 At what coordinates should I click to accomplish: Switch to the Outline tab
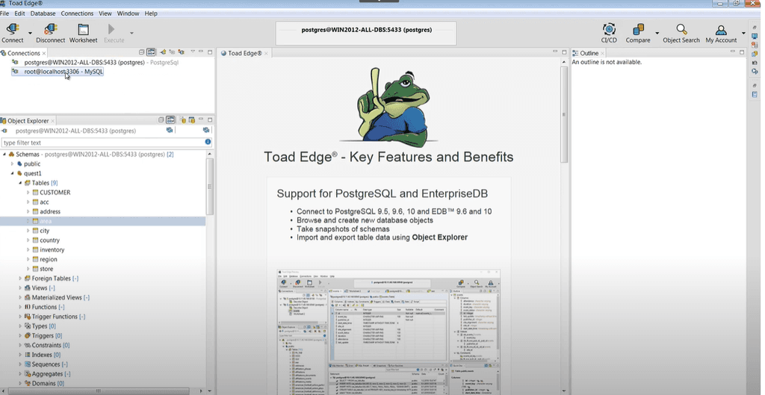coord(589,53)
